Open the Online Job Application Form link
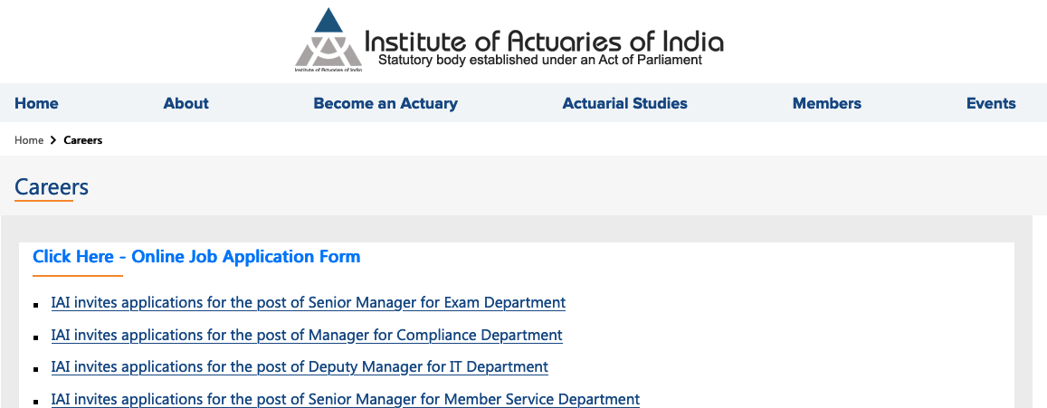Viewport: 1047px width, 408px height. (196, 257)
